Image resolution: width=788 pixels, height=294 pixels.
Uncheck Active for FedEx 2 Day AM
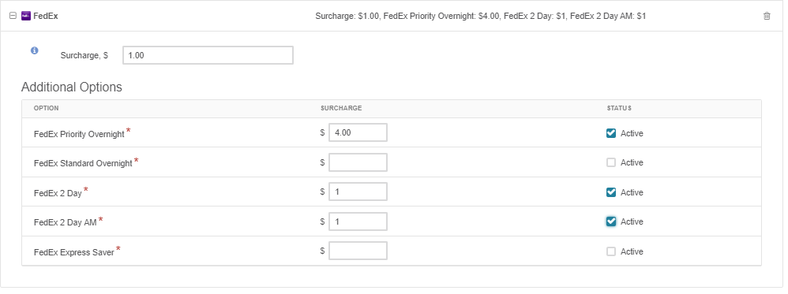coord(611,221)
